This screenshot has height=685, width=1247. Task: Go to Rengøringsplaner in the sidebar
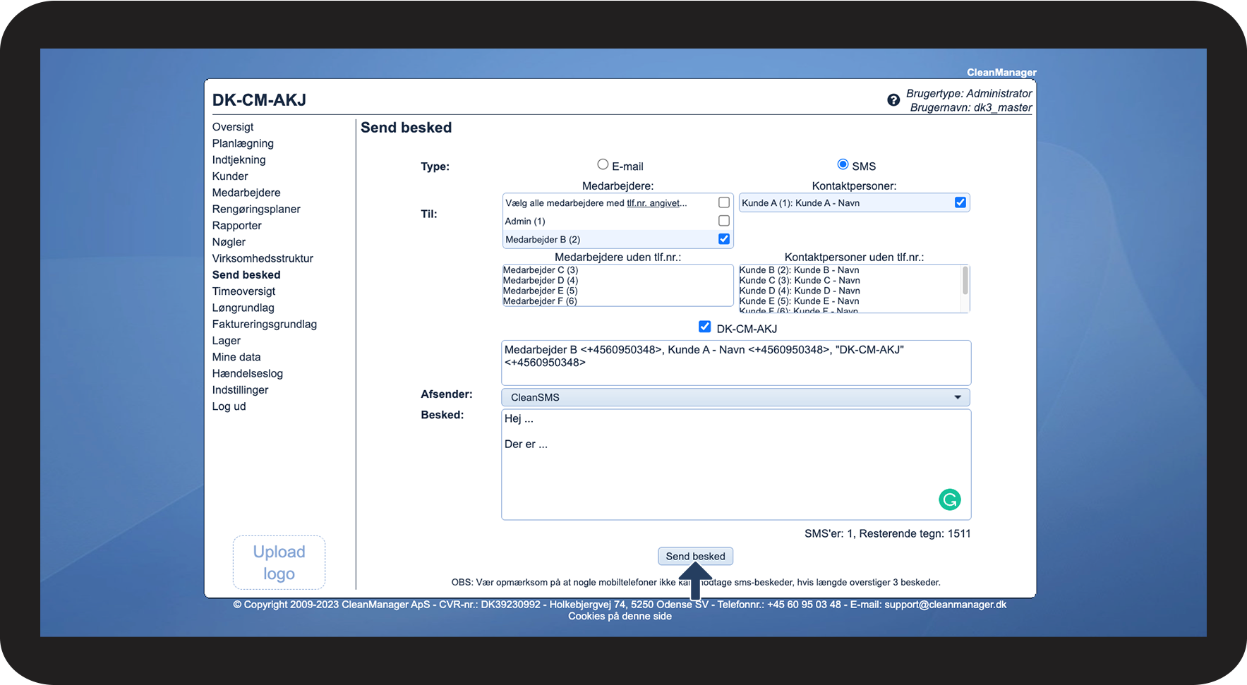[256, 209]
